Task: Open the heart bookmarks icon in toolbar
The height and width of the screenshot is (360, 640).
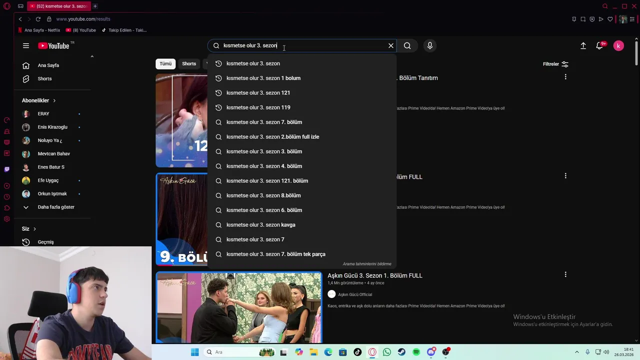Action: 610,19
